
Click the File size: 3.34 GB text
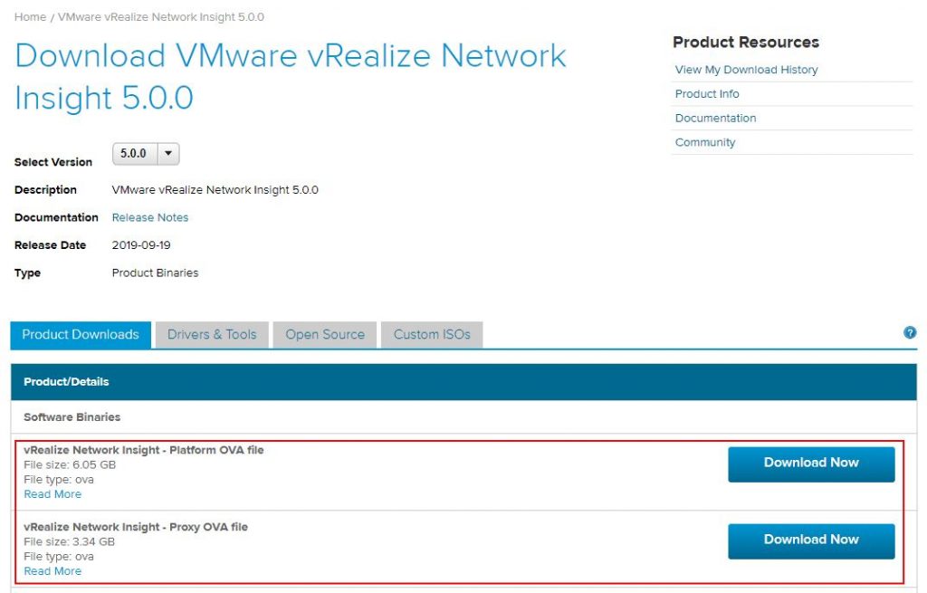69,541
